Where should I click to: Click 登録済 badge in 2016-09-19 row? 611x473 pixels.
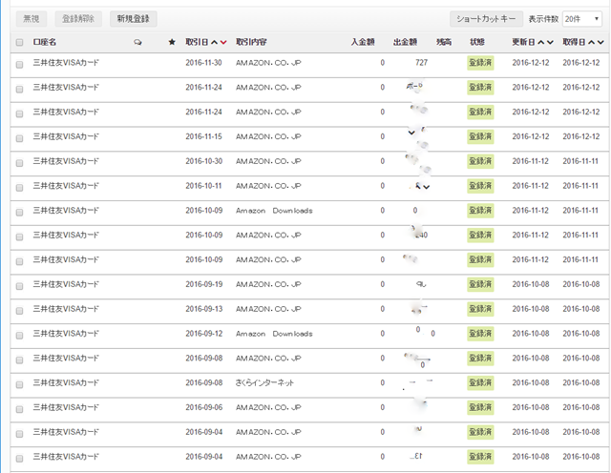(x=480, y=284)
